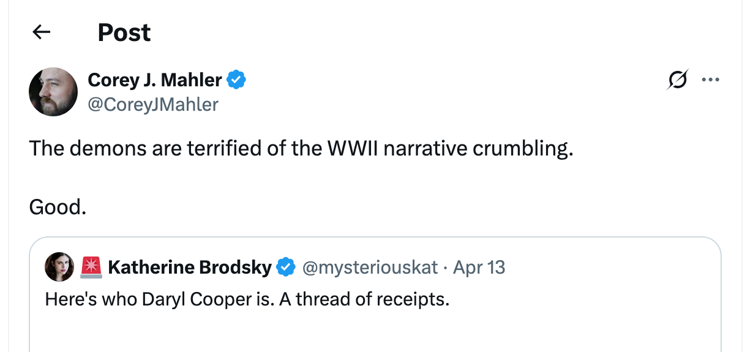Click the post text about WWII narrative

pos(301,149)
